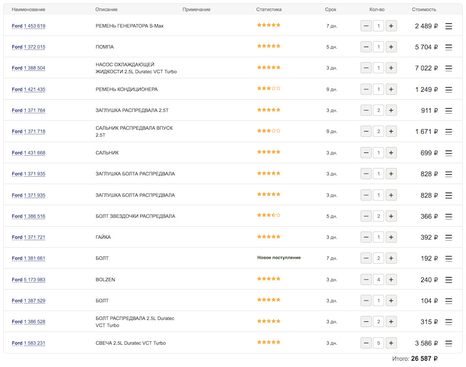The image size is (466, 367).
Task: Click the Стоимость column header
Action: click(x=424, y=10)
